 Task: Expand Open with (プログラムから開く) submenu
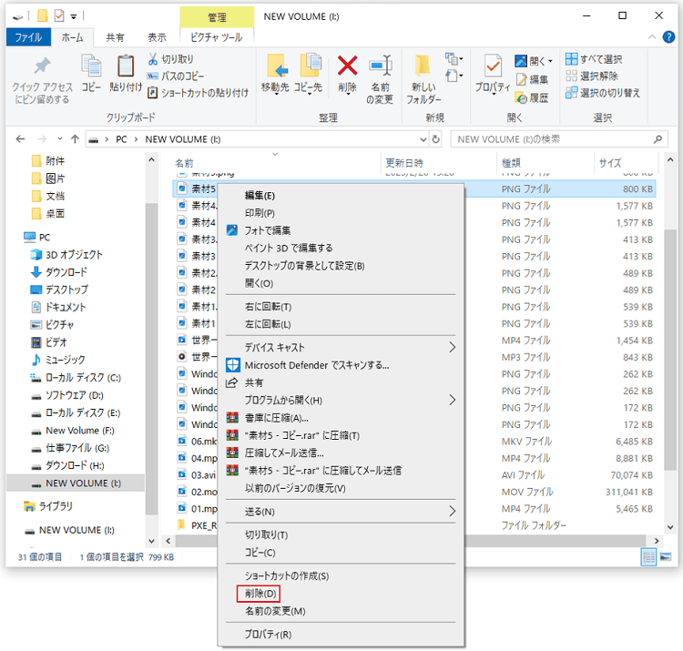452,401
